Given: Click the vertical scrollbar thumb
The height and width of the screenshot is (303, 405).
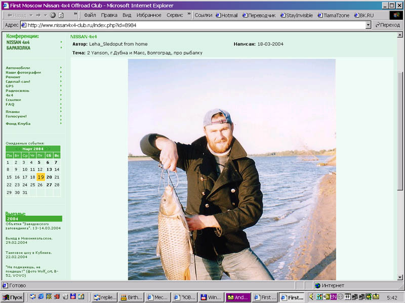Looking at the screenshot, I should [x=400, y=131].
